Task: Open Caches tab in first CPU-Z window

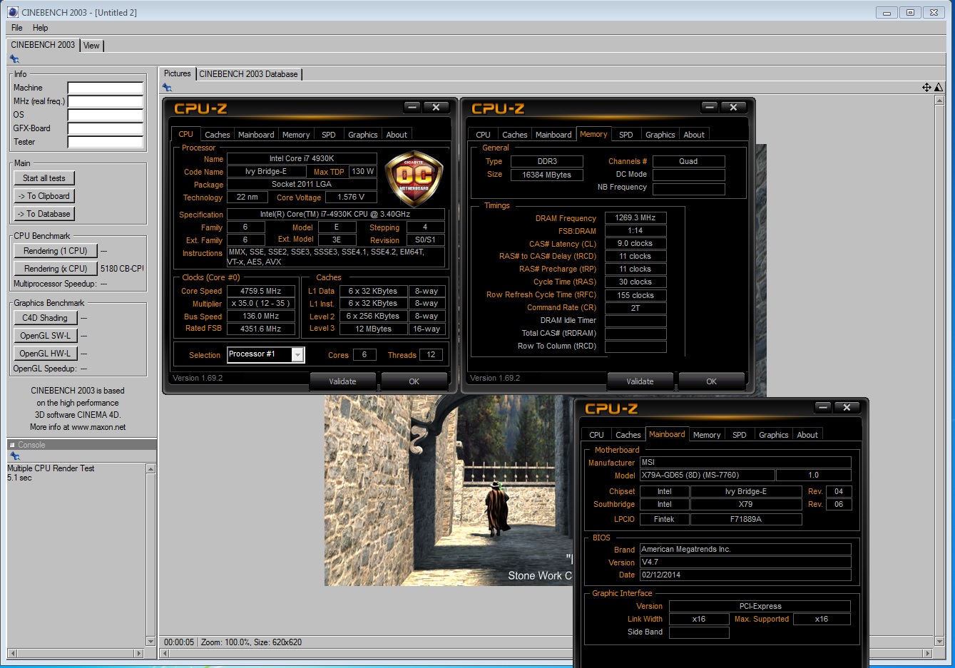Action: 218,135
